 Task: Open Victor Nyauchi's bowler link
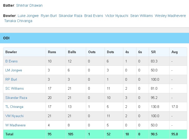116,16
